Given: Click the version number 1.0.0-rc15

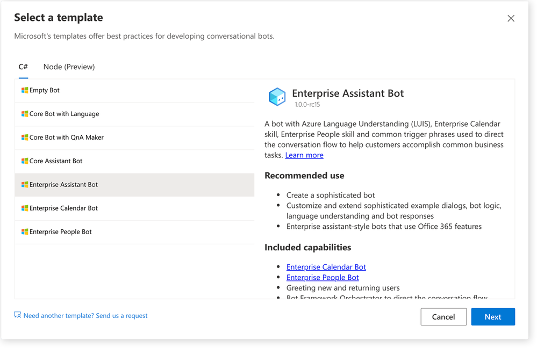Looking at the screenshot, I should tap(307, 105).
